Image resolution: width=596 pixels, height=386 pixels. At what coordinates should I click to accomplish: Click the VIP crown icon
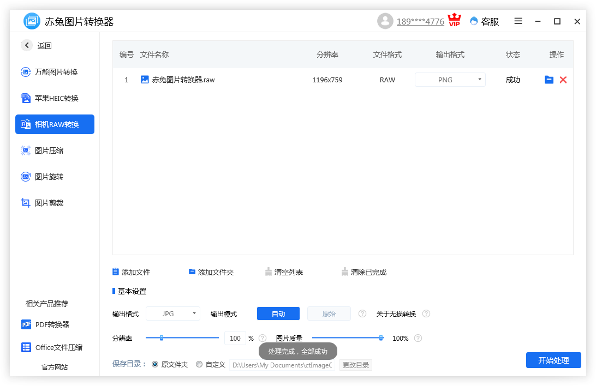pos(454,20)
